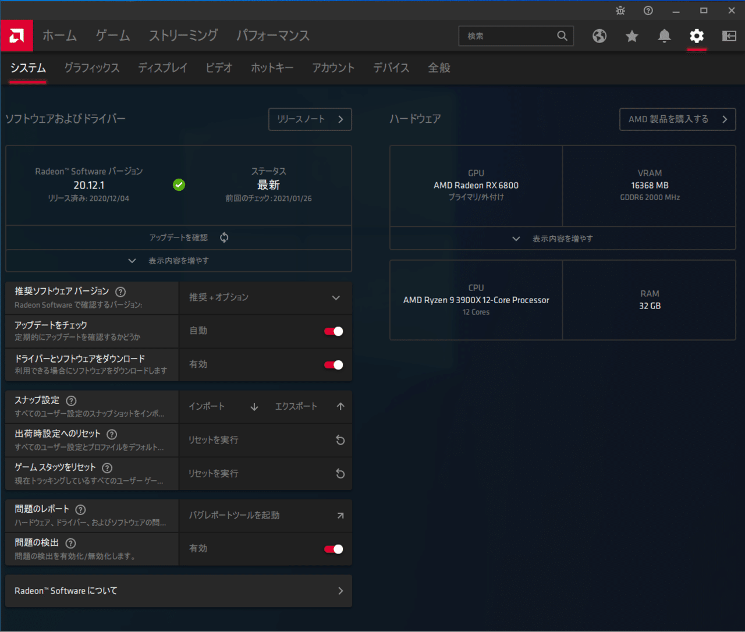
Task: Open the language globe icon
Action: click(599, 36)
